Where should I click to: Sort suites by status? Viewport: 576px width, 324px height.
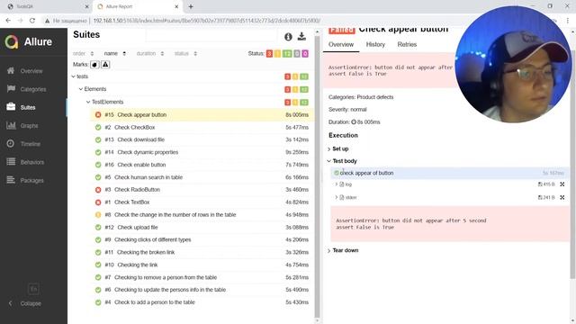(185, 54)
